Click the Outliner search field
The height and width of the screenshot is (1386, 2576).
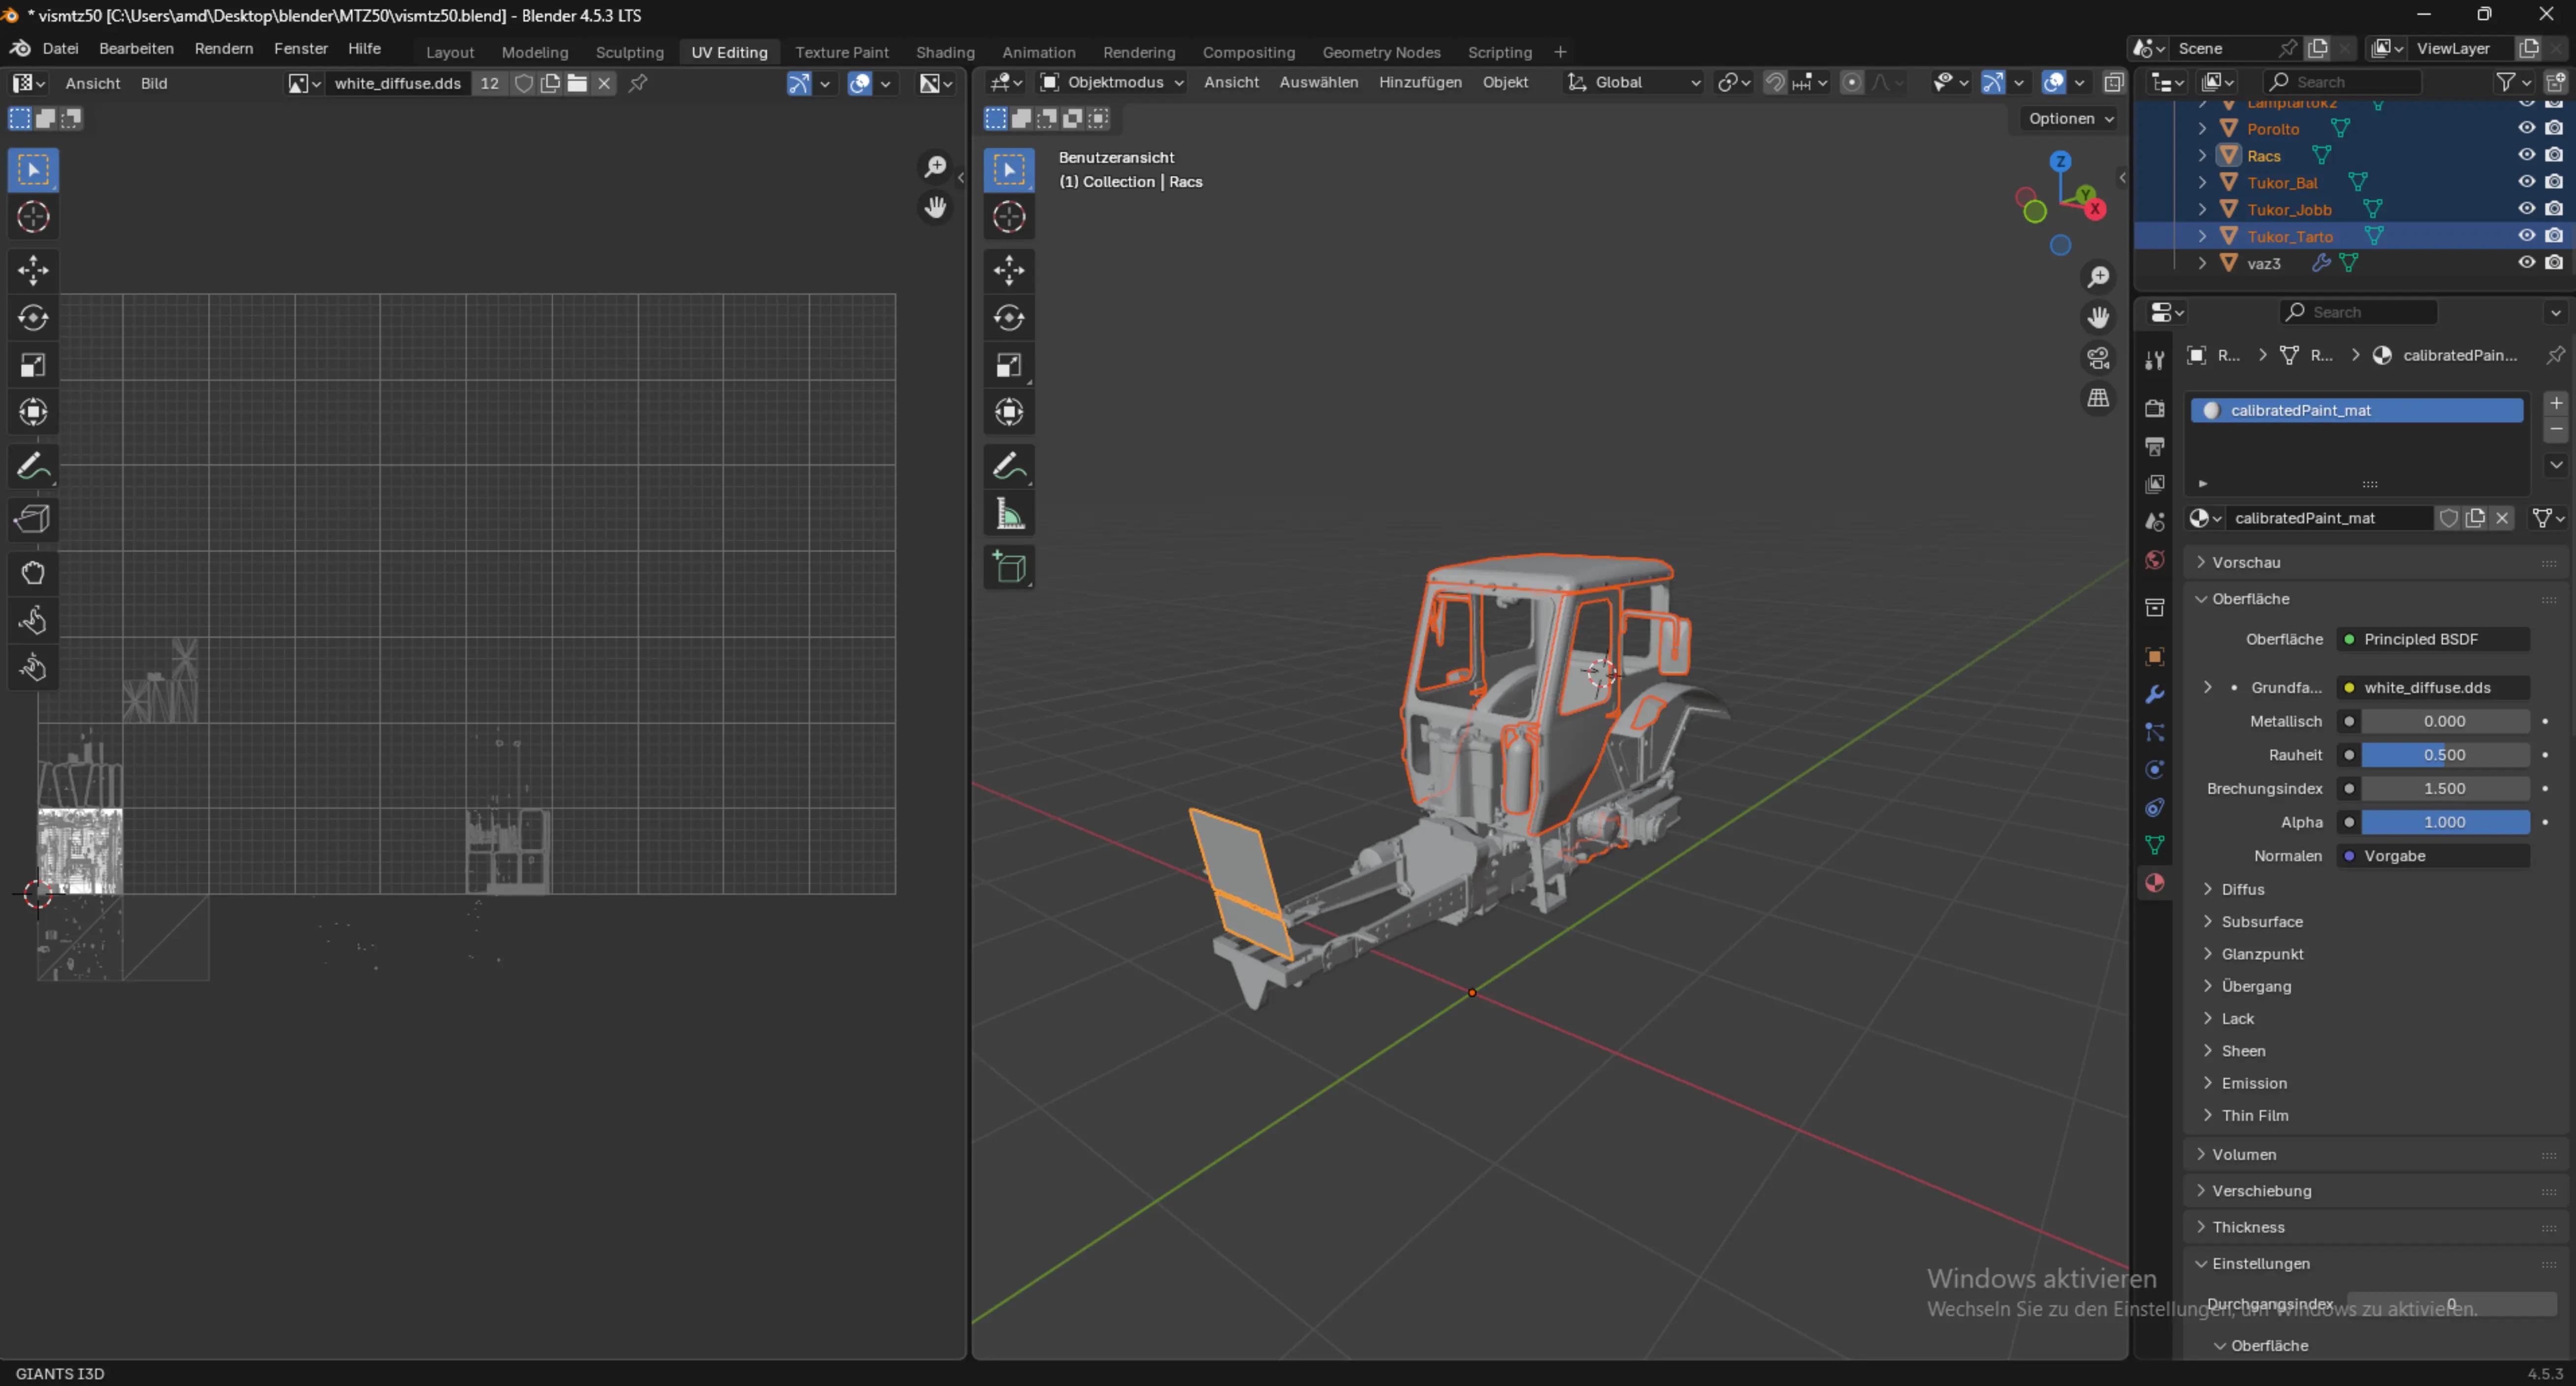tap(2342, 82)
